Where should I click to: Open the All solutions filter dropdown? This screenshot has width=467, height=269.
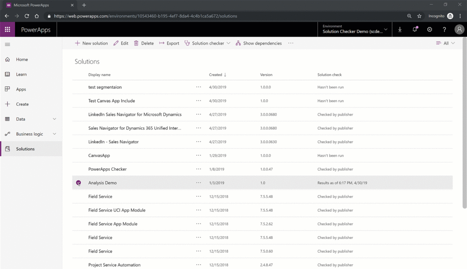click(x=445, y=43)
